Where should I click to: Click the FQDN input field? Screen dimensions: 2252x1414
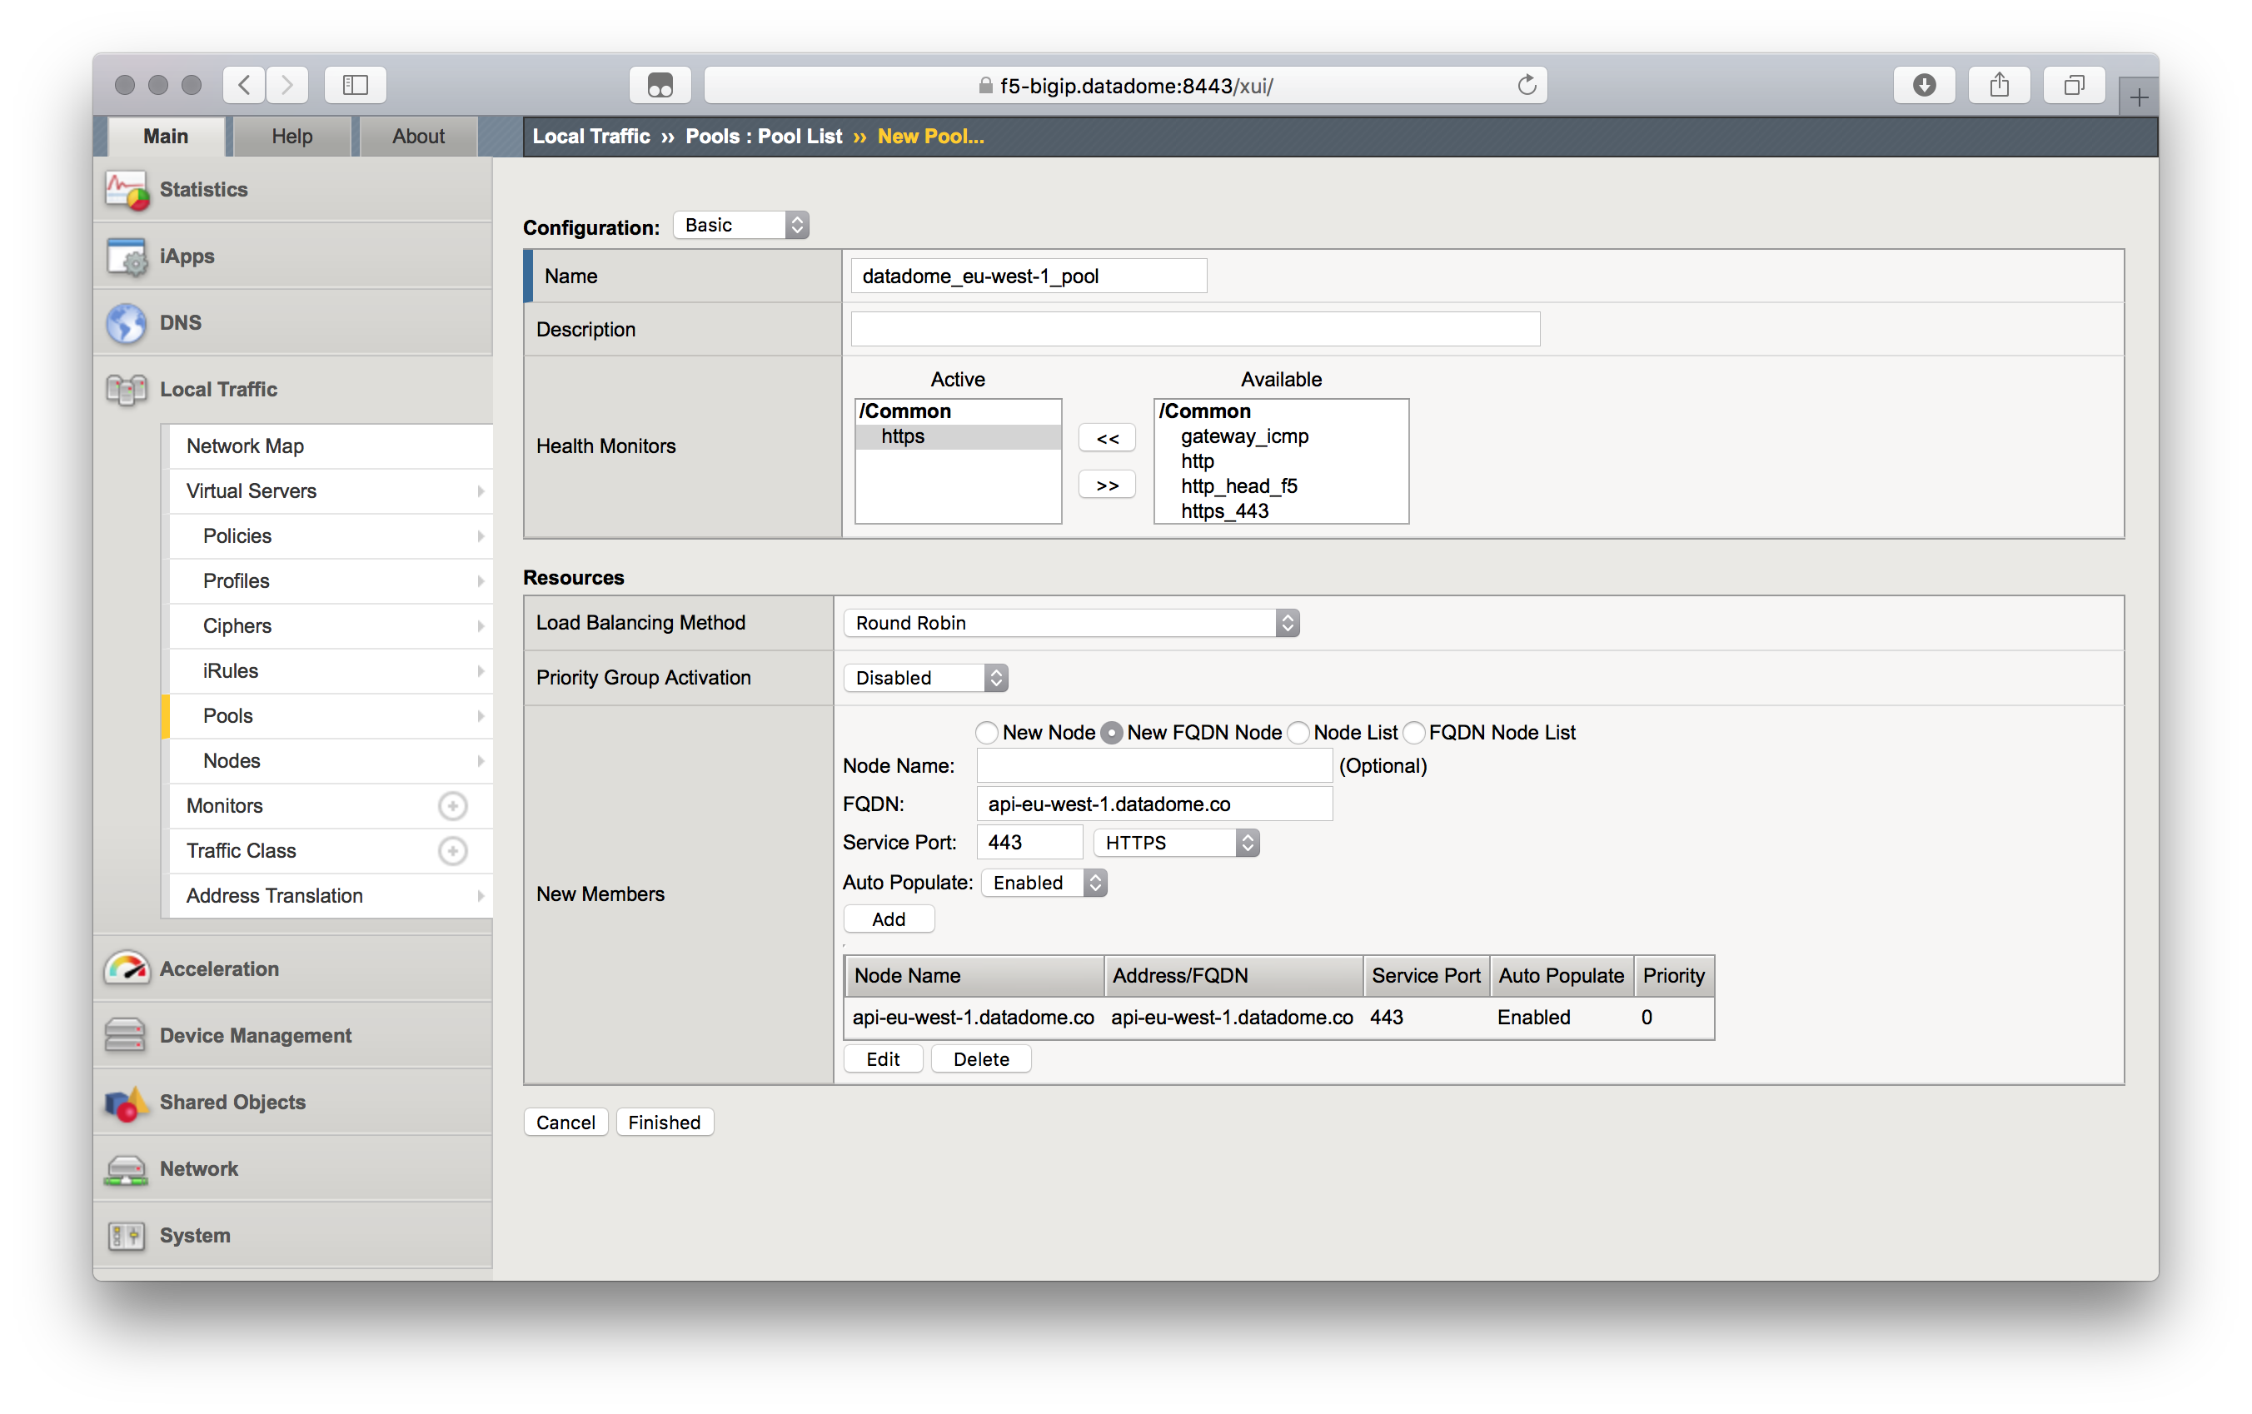tap(1154, 805)
